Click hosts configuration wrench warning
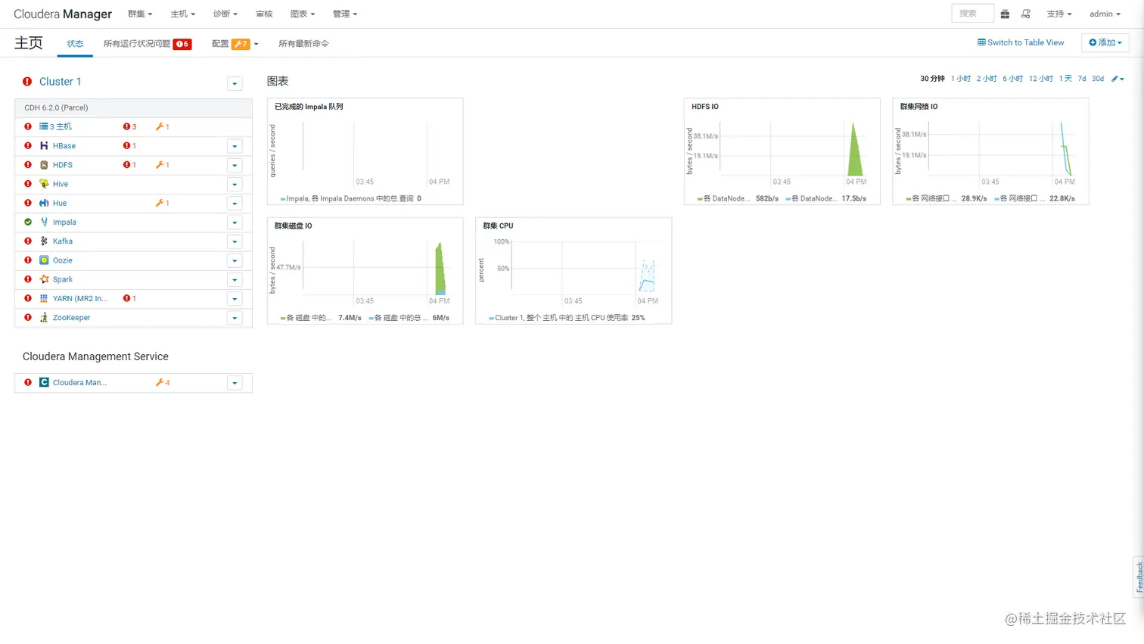 coord(162,126)
